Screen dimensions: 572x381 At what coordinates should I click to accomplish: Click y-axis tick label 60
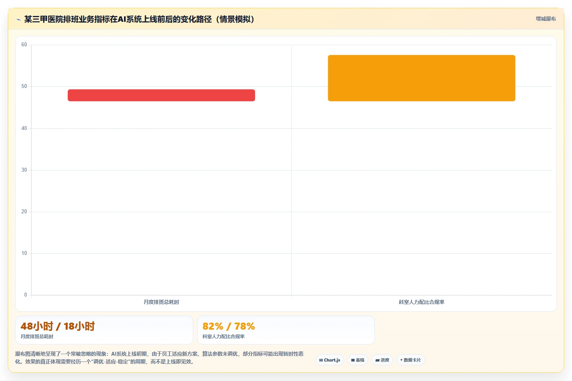click(24, 45)
